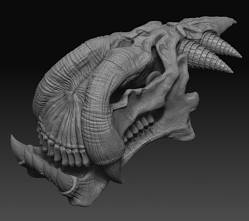Image resolution: width=249 pixels, height=221 pixels.
Task: Click the lower ribbed horn on the right
Action: (x=207, y=61)
